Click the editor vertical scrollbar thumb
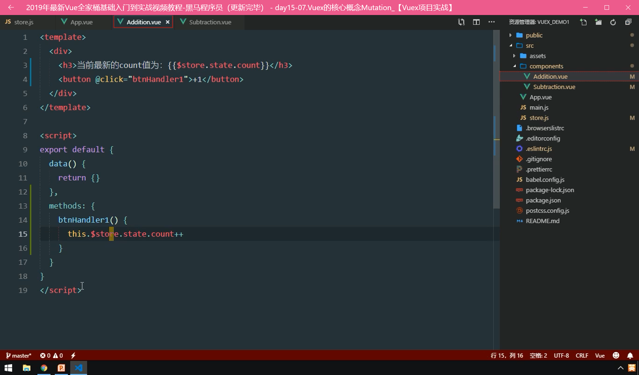Viewport: 639px width, 375px height. [x=497, y=119]
